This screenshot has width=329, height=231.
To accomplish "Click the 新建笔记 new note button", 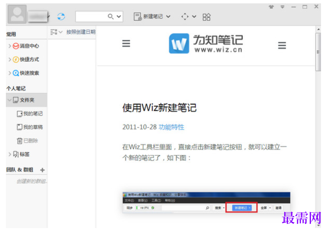I will [x=148, y=16].
